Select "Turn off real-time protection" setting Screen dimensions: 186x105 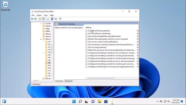[x=99, y=31]
